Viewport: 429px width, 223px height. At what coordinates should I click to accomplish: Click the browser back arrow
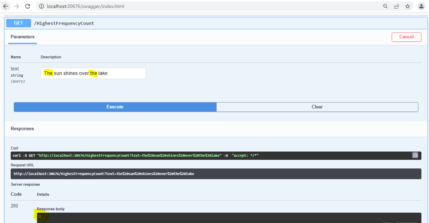coord(6,6)
